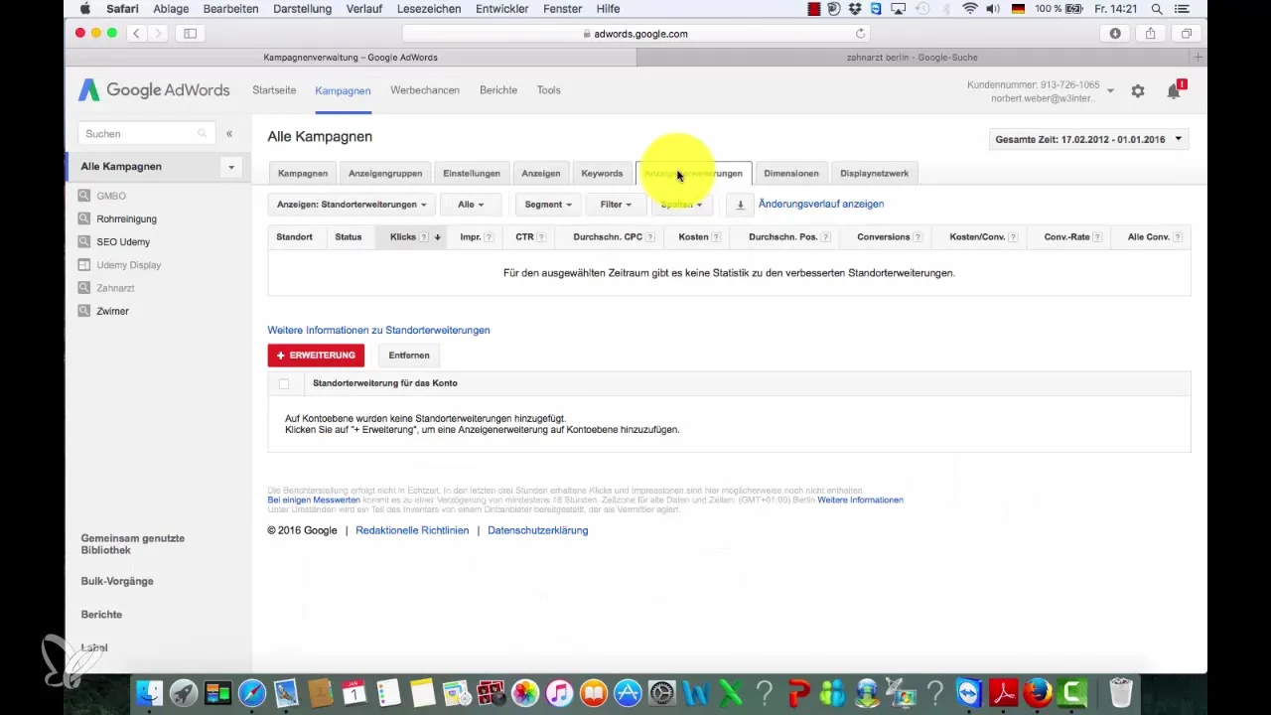Switch to the Kampagnen tab

303,173
